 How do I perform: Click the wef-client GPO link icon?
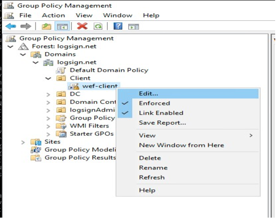(74, 86)
